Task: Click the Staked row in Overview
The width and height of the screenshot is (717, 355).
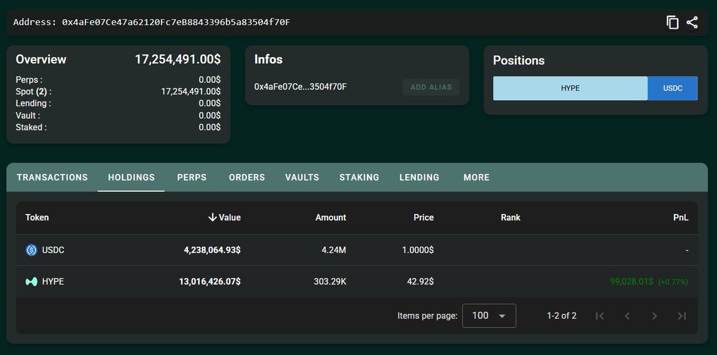Action: pos(118,127)
